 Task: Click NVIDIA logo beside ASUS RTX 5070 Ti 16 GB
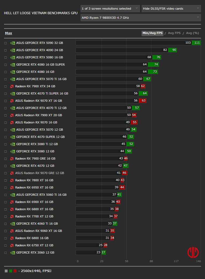(x=13, y=79)
